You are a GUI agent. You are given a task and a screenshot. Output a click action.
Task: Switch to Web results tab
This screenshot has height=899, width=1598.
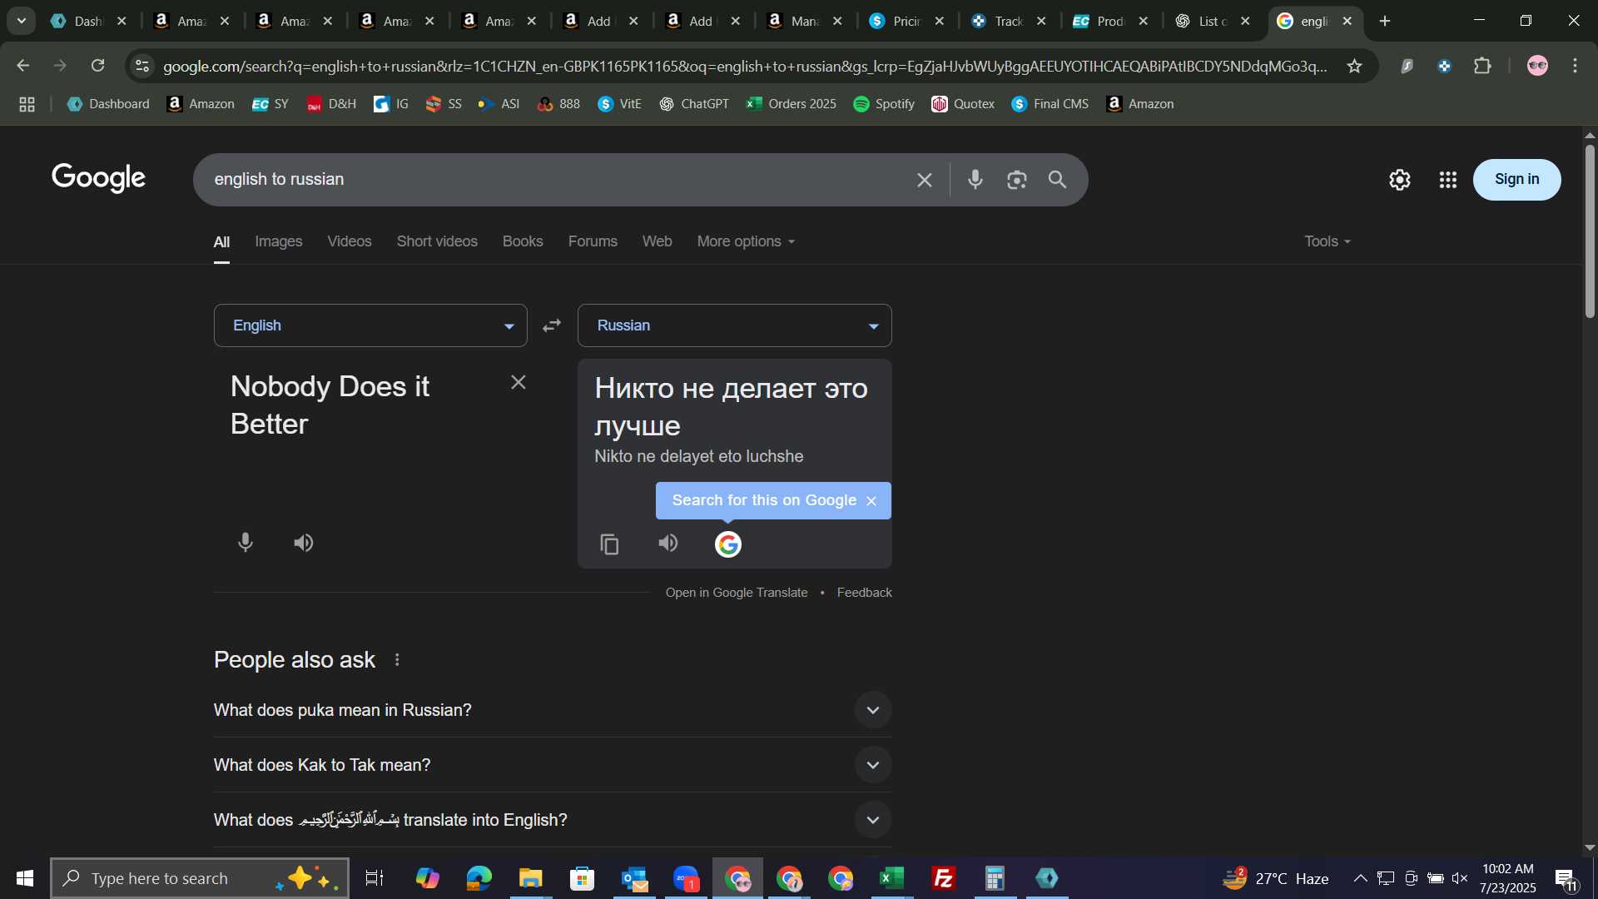[x=657, y=241]
